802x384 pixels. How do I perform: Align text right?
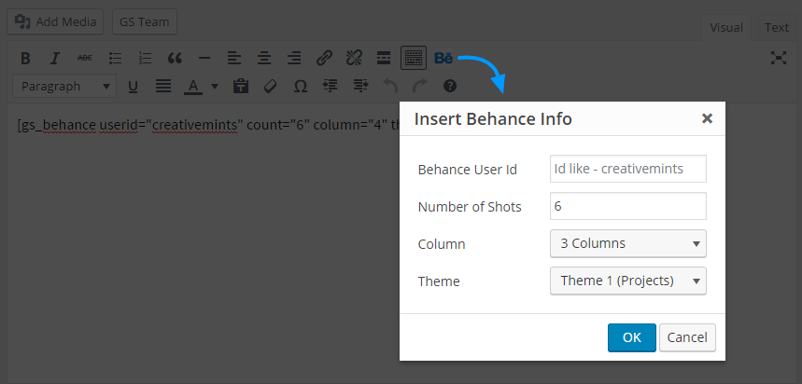[293, 59]
